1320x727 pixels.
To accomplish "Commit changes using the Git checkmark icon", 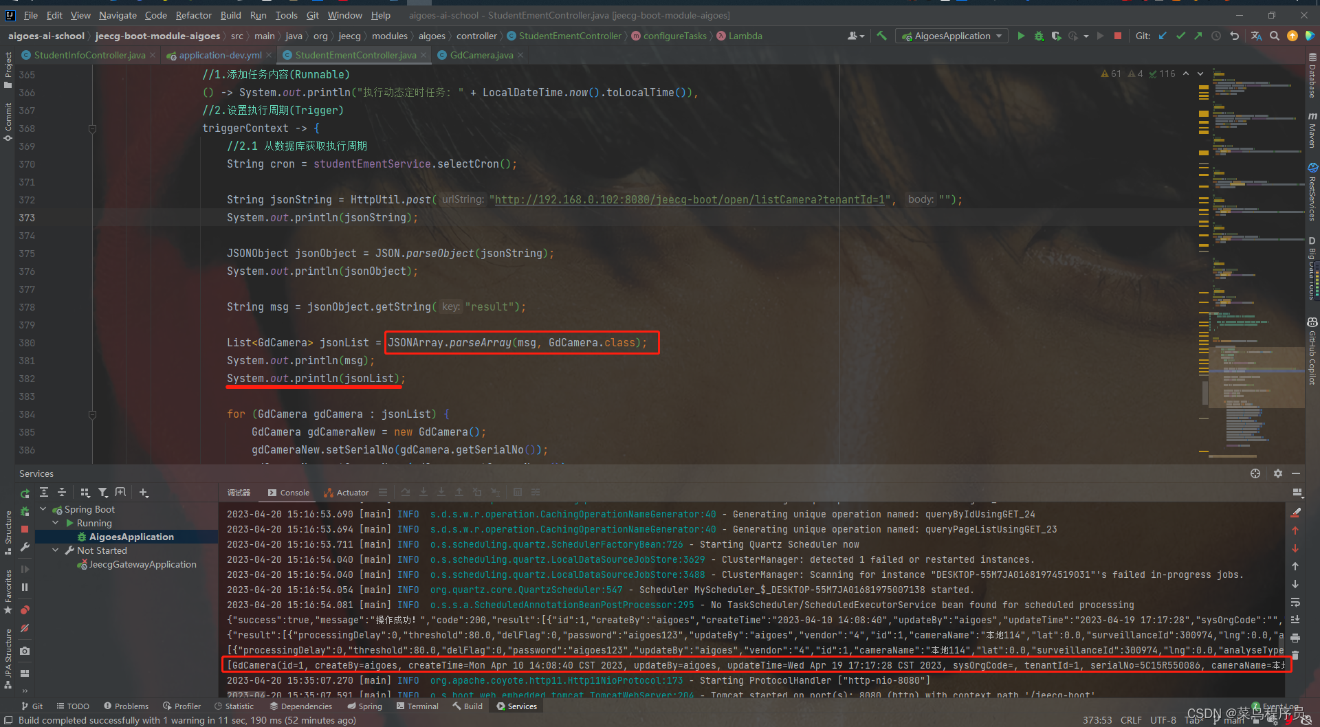I will 1180,36.
